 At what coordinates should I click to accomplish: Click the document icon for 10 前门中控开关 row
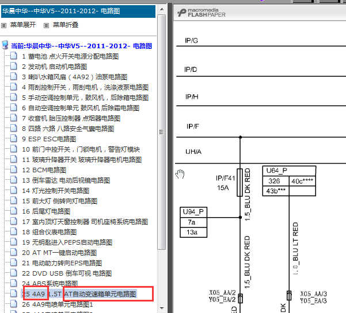coord(14,149)
